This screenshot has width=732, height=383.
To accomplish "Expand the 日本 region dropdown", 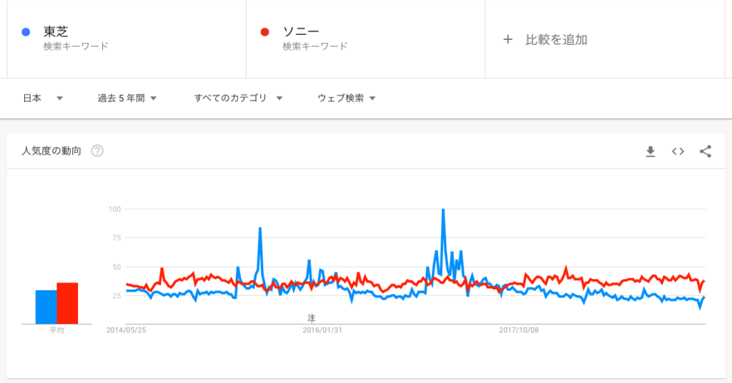I will tap(42, 98).
